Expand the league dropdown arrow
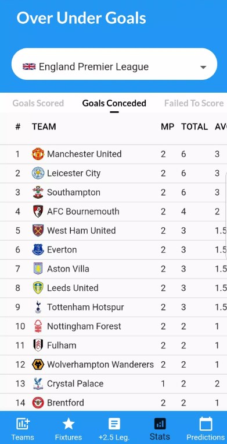 [203, 67]
